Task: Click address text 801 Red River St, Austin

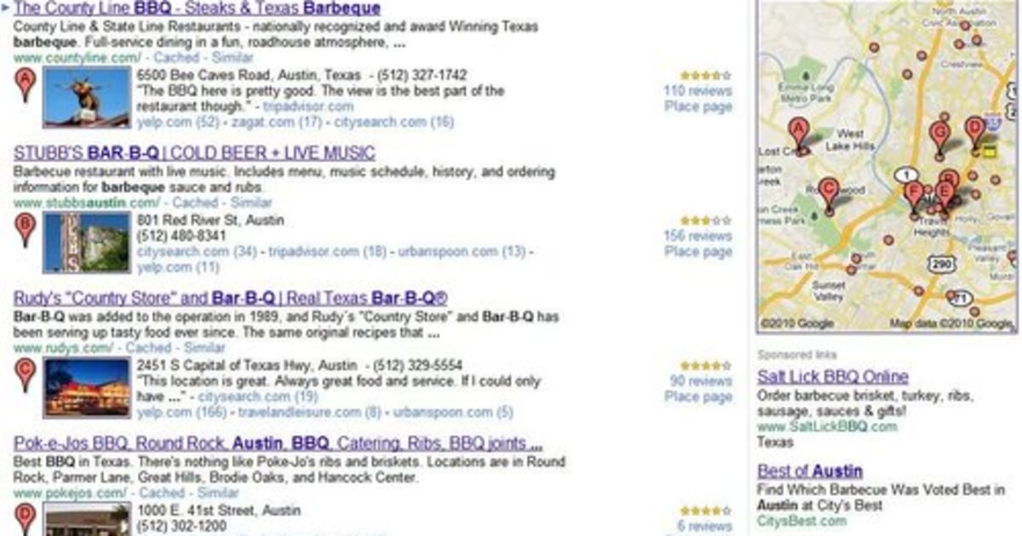Action: pos(210,220)
